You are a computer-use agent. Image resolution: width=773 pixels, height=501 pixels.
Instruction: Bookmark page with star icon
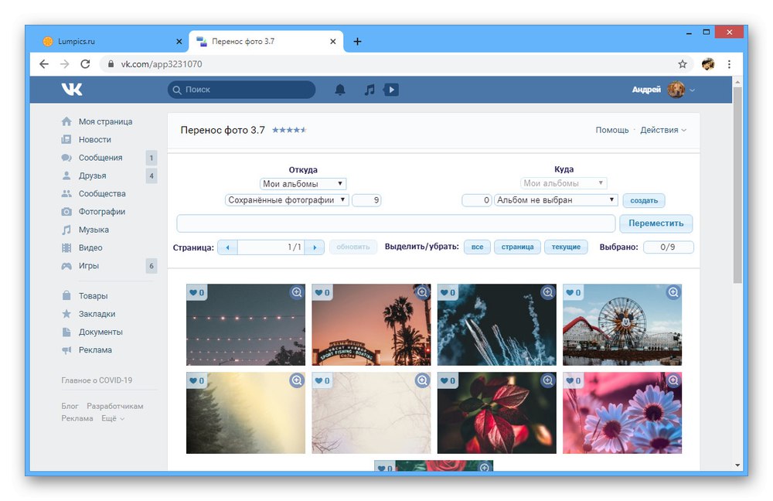(683, 63)
